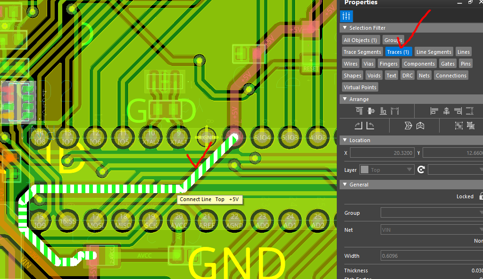Select the pad labeled 9 XTAL1
This screenshot has height=279, width=483.
pyautogui.click(x=179, y=137)
